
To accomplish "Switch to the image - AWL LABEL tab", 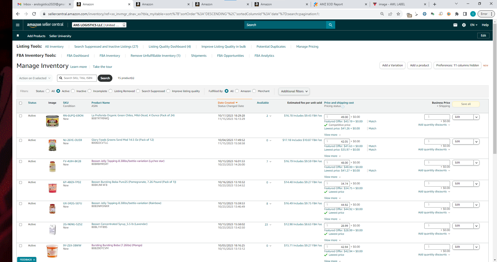I will tap(400, 4).
